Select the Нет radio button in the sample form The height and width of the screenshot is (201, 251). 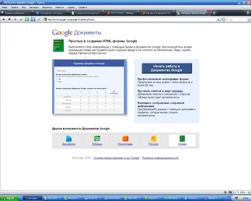pos(57,82)
